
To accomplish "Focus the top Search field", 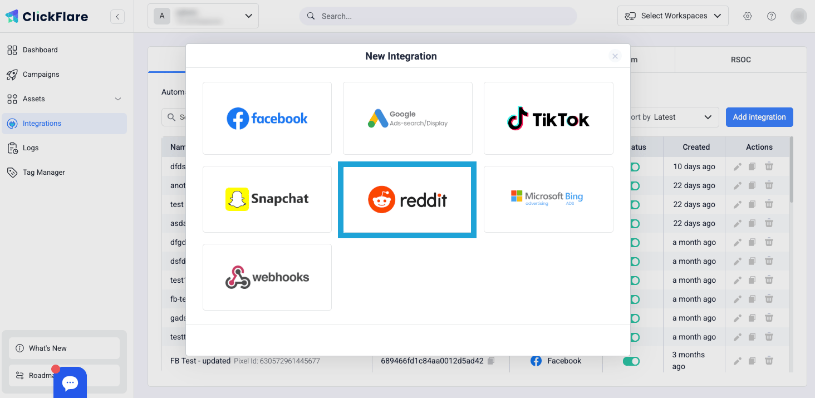I will [438, 16].
